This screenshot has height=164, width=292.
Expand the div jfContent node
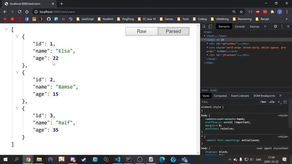pyautogui.click(x=207, y=55)
